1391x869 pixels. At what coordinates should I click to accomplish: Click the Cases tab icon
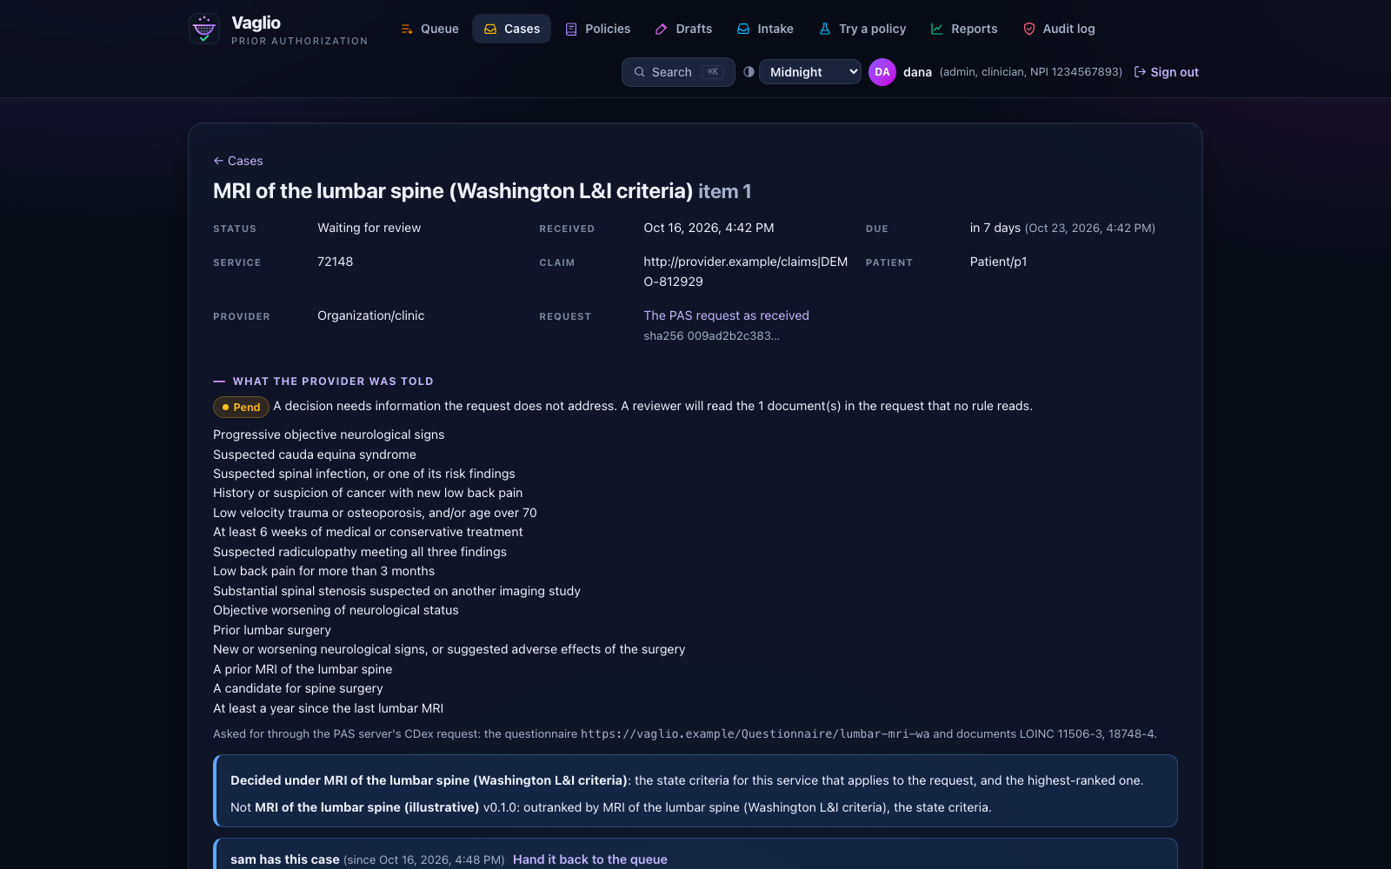490,29
